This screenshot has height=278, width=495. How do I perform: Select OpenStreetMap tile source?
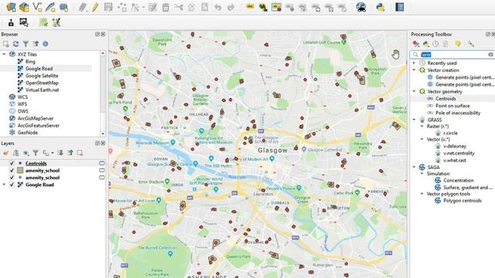[x=42, y=83]
